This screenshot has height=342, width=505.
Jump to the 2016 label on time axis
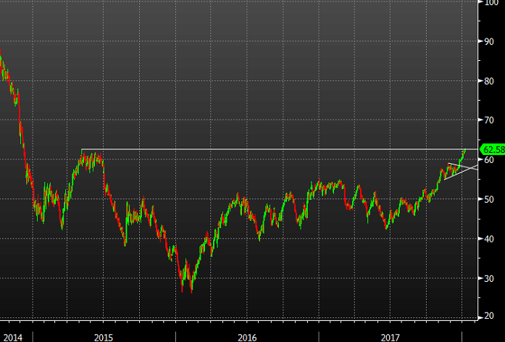click(246, 337)
